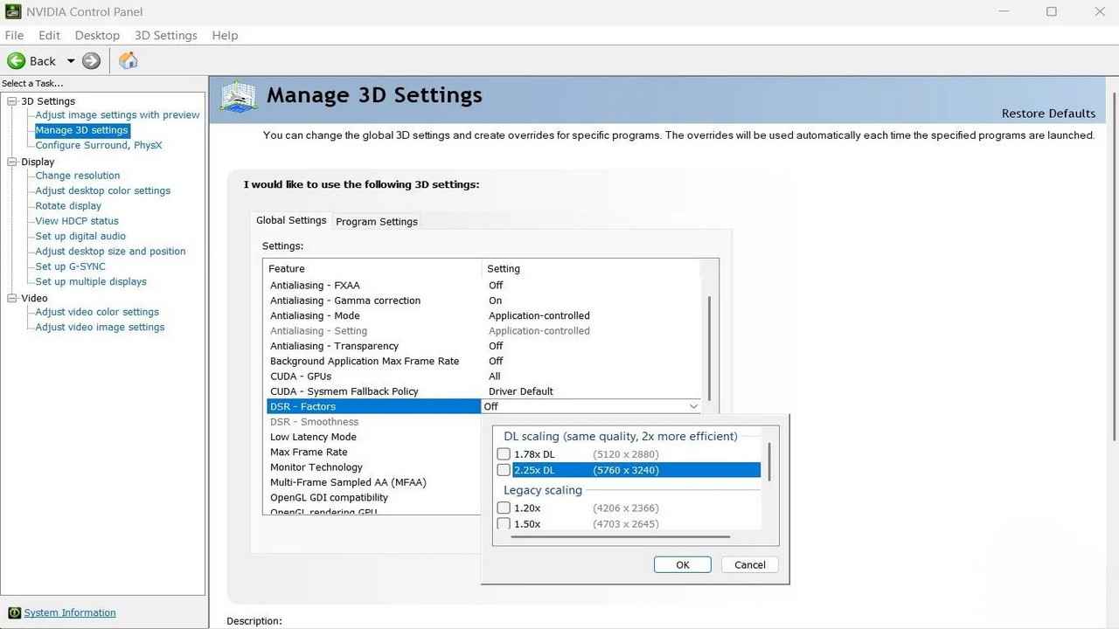The width and height of the screenshot is (1119, 629).
Task: Tick the 1.20x legacy scaling checkbox
Action: [x=504, y=508]
